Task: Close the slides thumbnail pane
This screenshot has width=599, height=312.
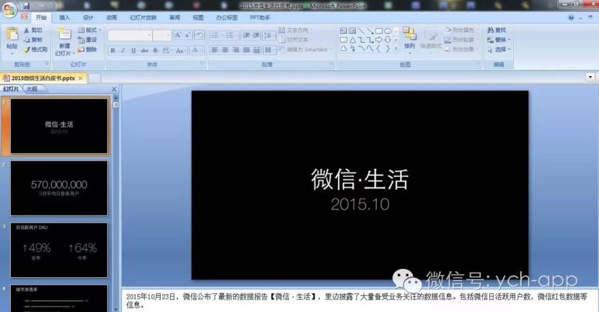Action: tap(114, 89)
